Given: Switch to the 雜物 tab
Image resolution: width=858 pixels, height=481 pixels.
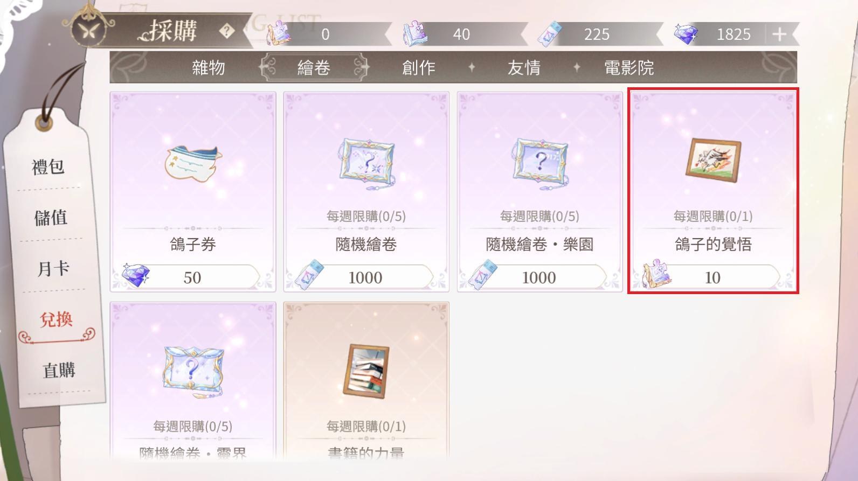Looking at the screenshot, I should [x=209, y=68].
